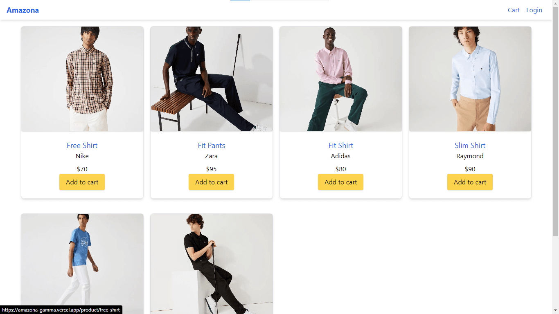
Task: Add the Zara Fit Pants to cart
Action: pos(211,182)
